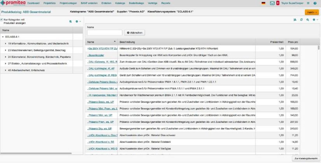The image size is (321, 163).
Task: Expand '40 Arbeitssicherheit, Unfallschutz' category
Action: (x=5, y=70)
